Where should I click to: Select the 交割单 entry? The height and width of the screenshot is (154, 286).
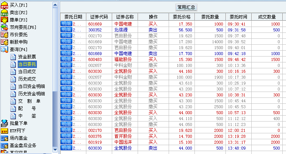click(29, 101)
